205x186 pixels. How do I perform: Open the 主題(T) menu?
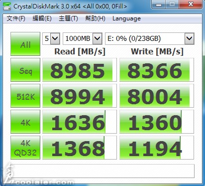(68, 18)
